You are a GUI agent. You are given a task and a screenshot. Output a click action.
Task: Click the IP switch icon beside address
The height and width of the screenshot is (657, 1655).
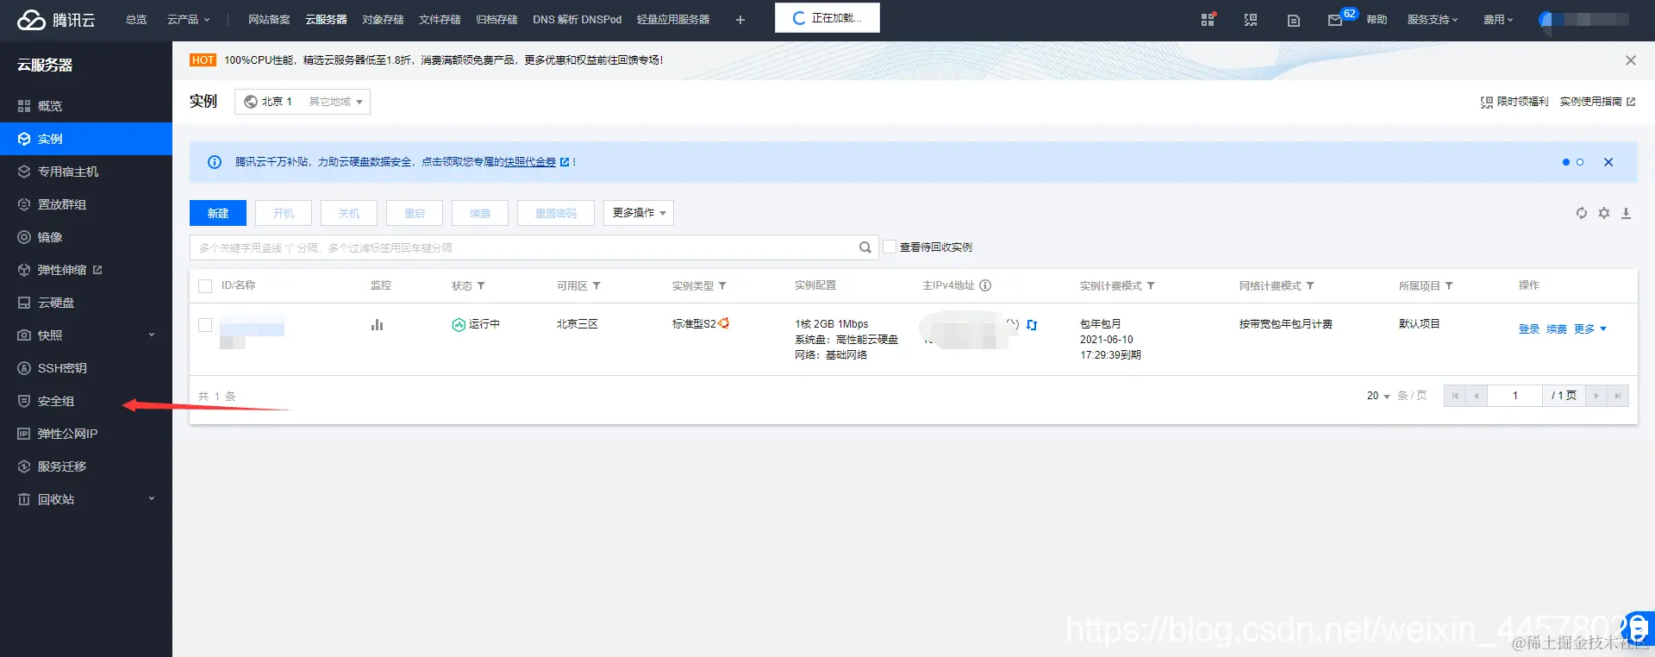tap(1032, 325)
